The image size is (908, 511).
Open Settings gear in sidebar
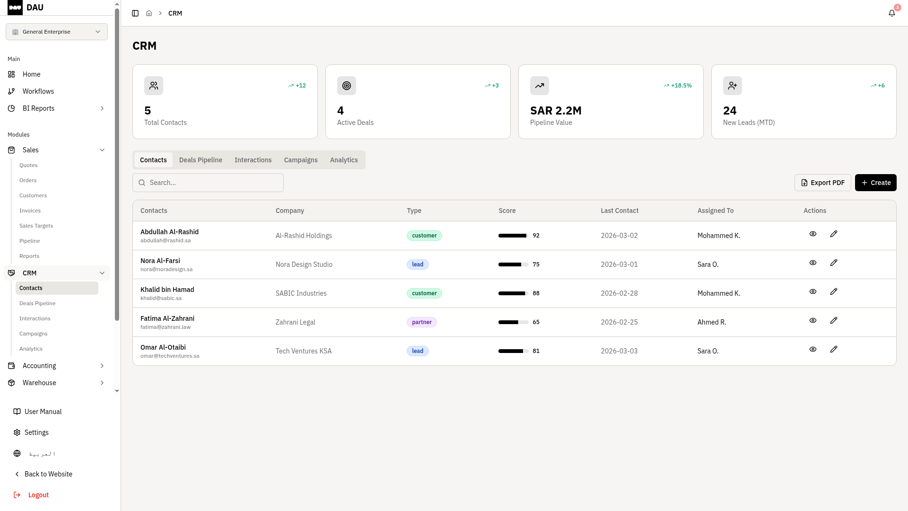17,432
